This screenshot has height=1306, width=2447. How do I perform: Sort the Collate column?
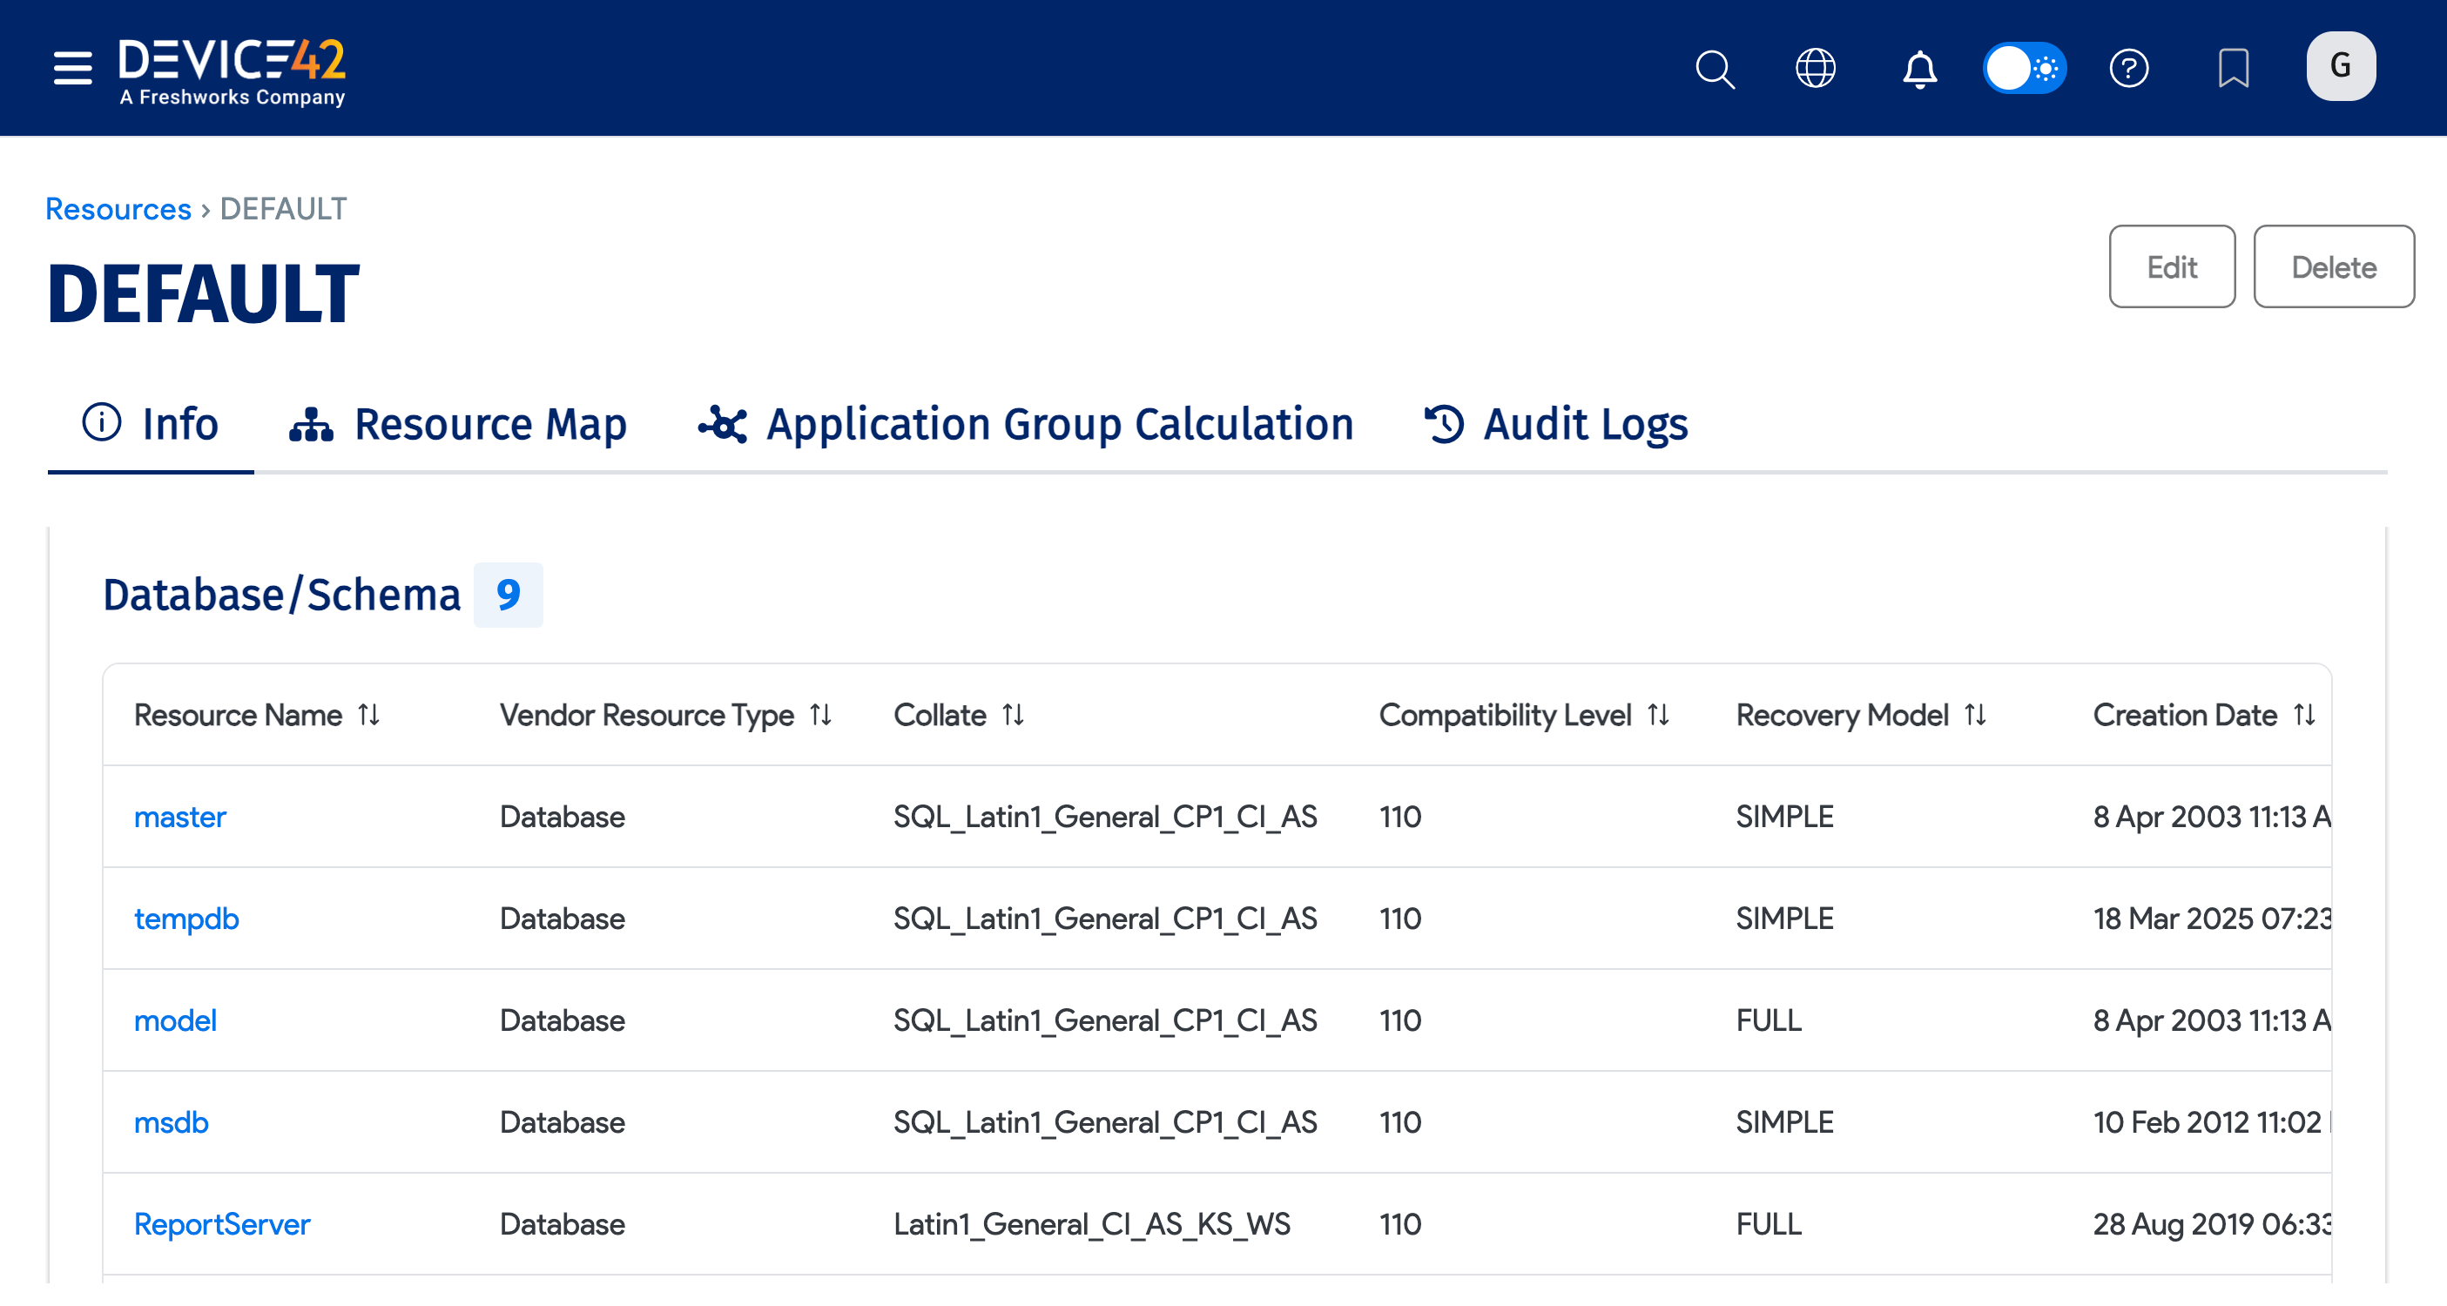[1013, 714]
